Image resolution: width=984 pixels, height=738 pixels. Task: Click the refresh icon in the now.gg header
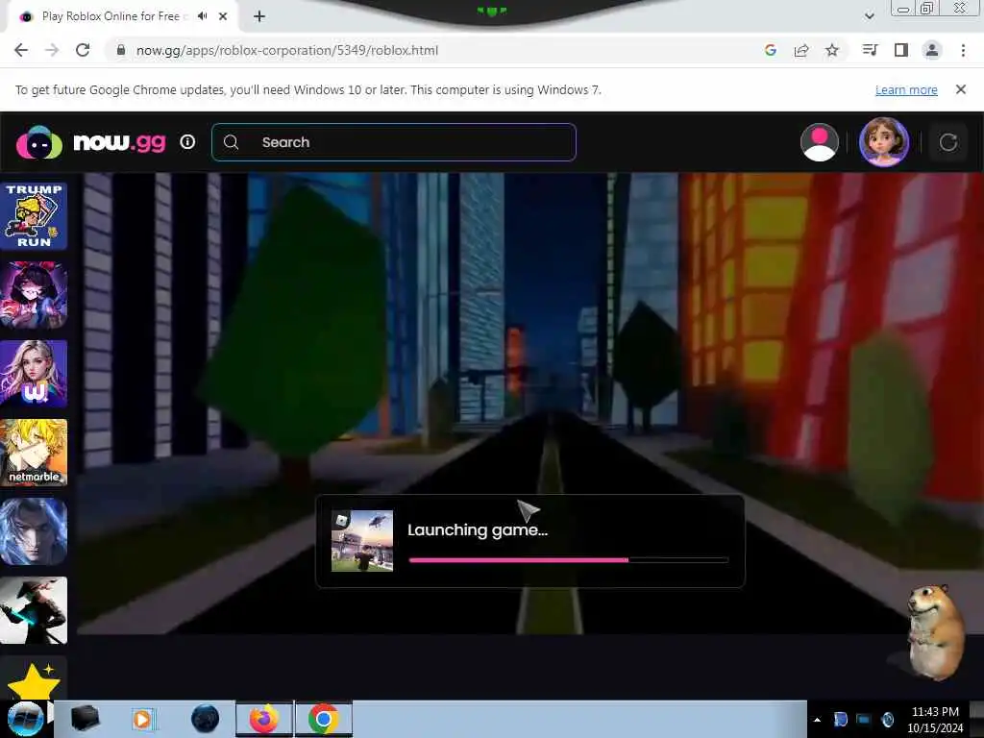tap(948, 142)
